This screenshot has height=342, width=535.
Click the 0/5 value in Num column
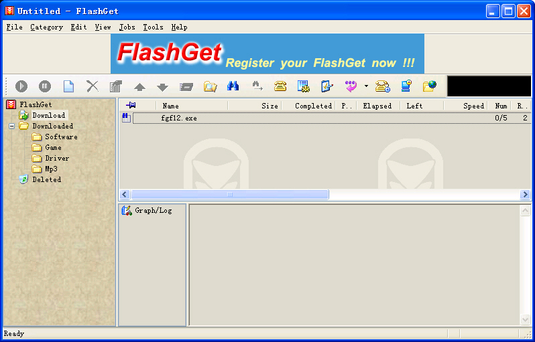click(501, 118)
